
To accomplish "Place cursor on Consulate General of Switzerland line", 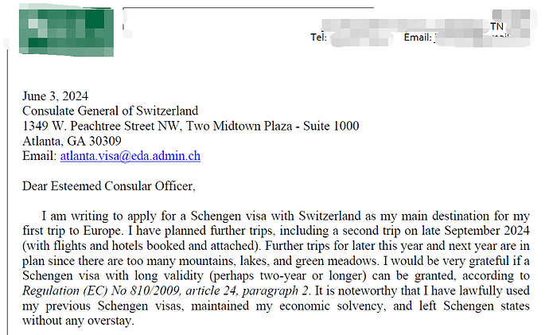I will 111,111.
